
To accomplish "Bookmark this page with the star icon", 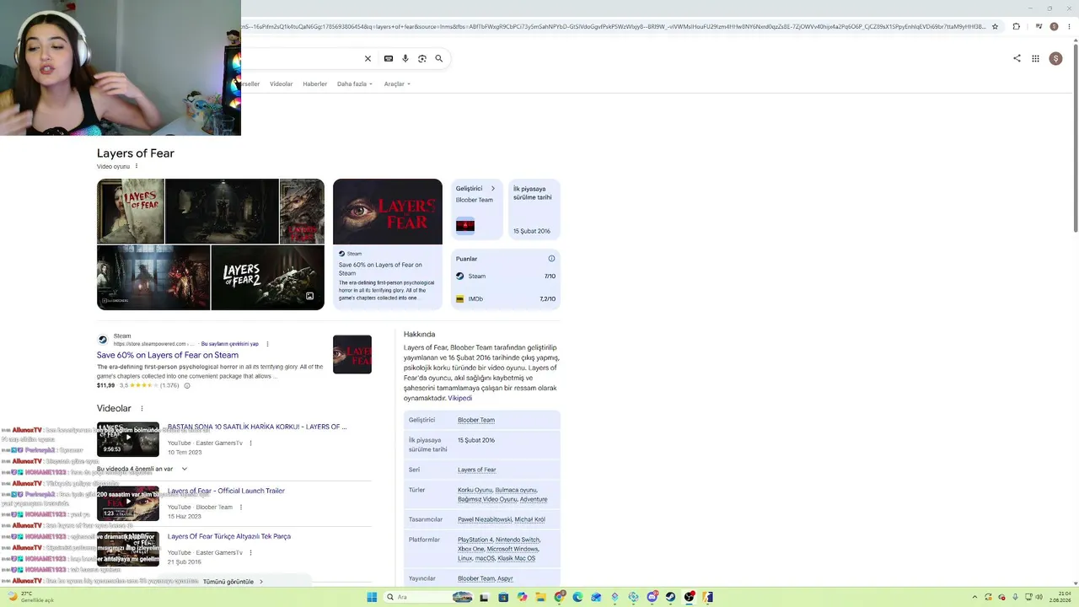I will click(995, 27).
